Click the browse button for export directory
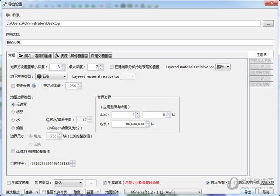The height and width of the screenshot is (196, 280). tap(268, 23)
